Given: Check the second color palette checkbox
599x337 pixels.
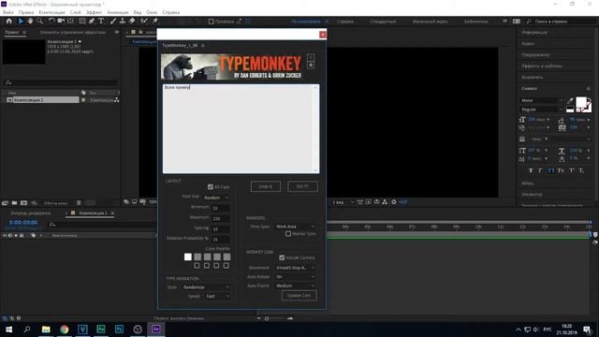Looking at the screenshot, I should pos(207,265).
